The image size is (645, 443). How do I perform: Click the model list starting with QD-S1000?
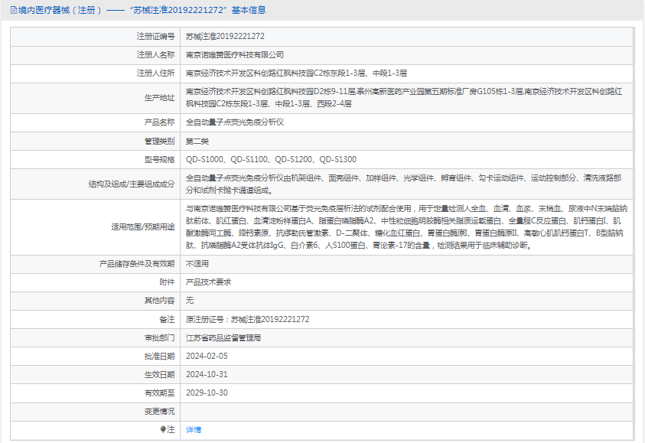[271, 160]
